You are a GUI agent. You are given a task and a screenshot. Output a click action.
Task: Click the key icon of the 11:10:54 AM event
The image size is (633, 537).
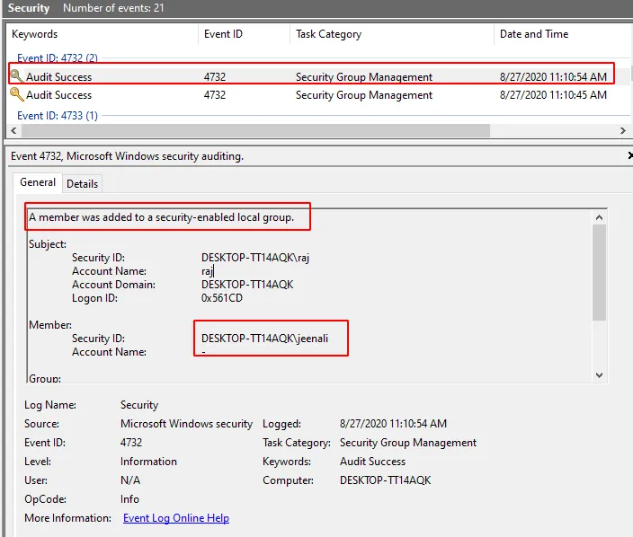(x=16, y=76)
